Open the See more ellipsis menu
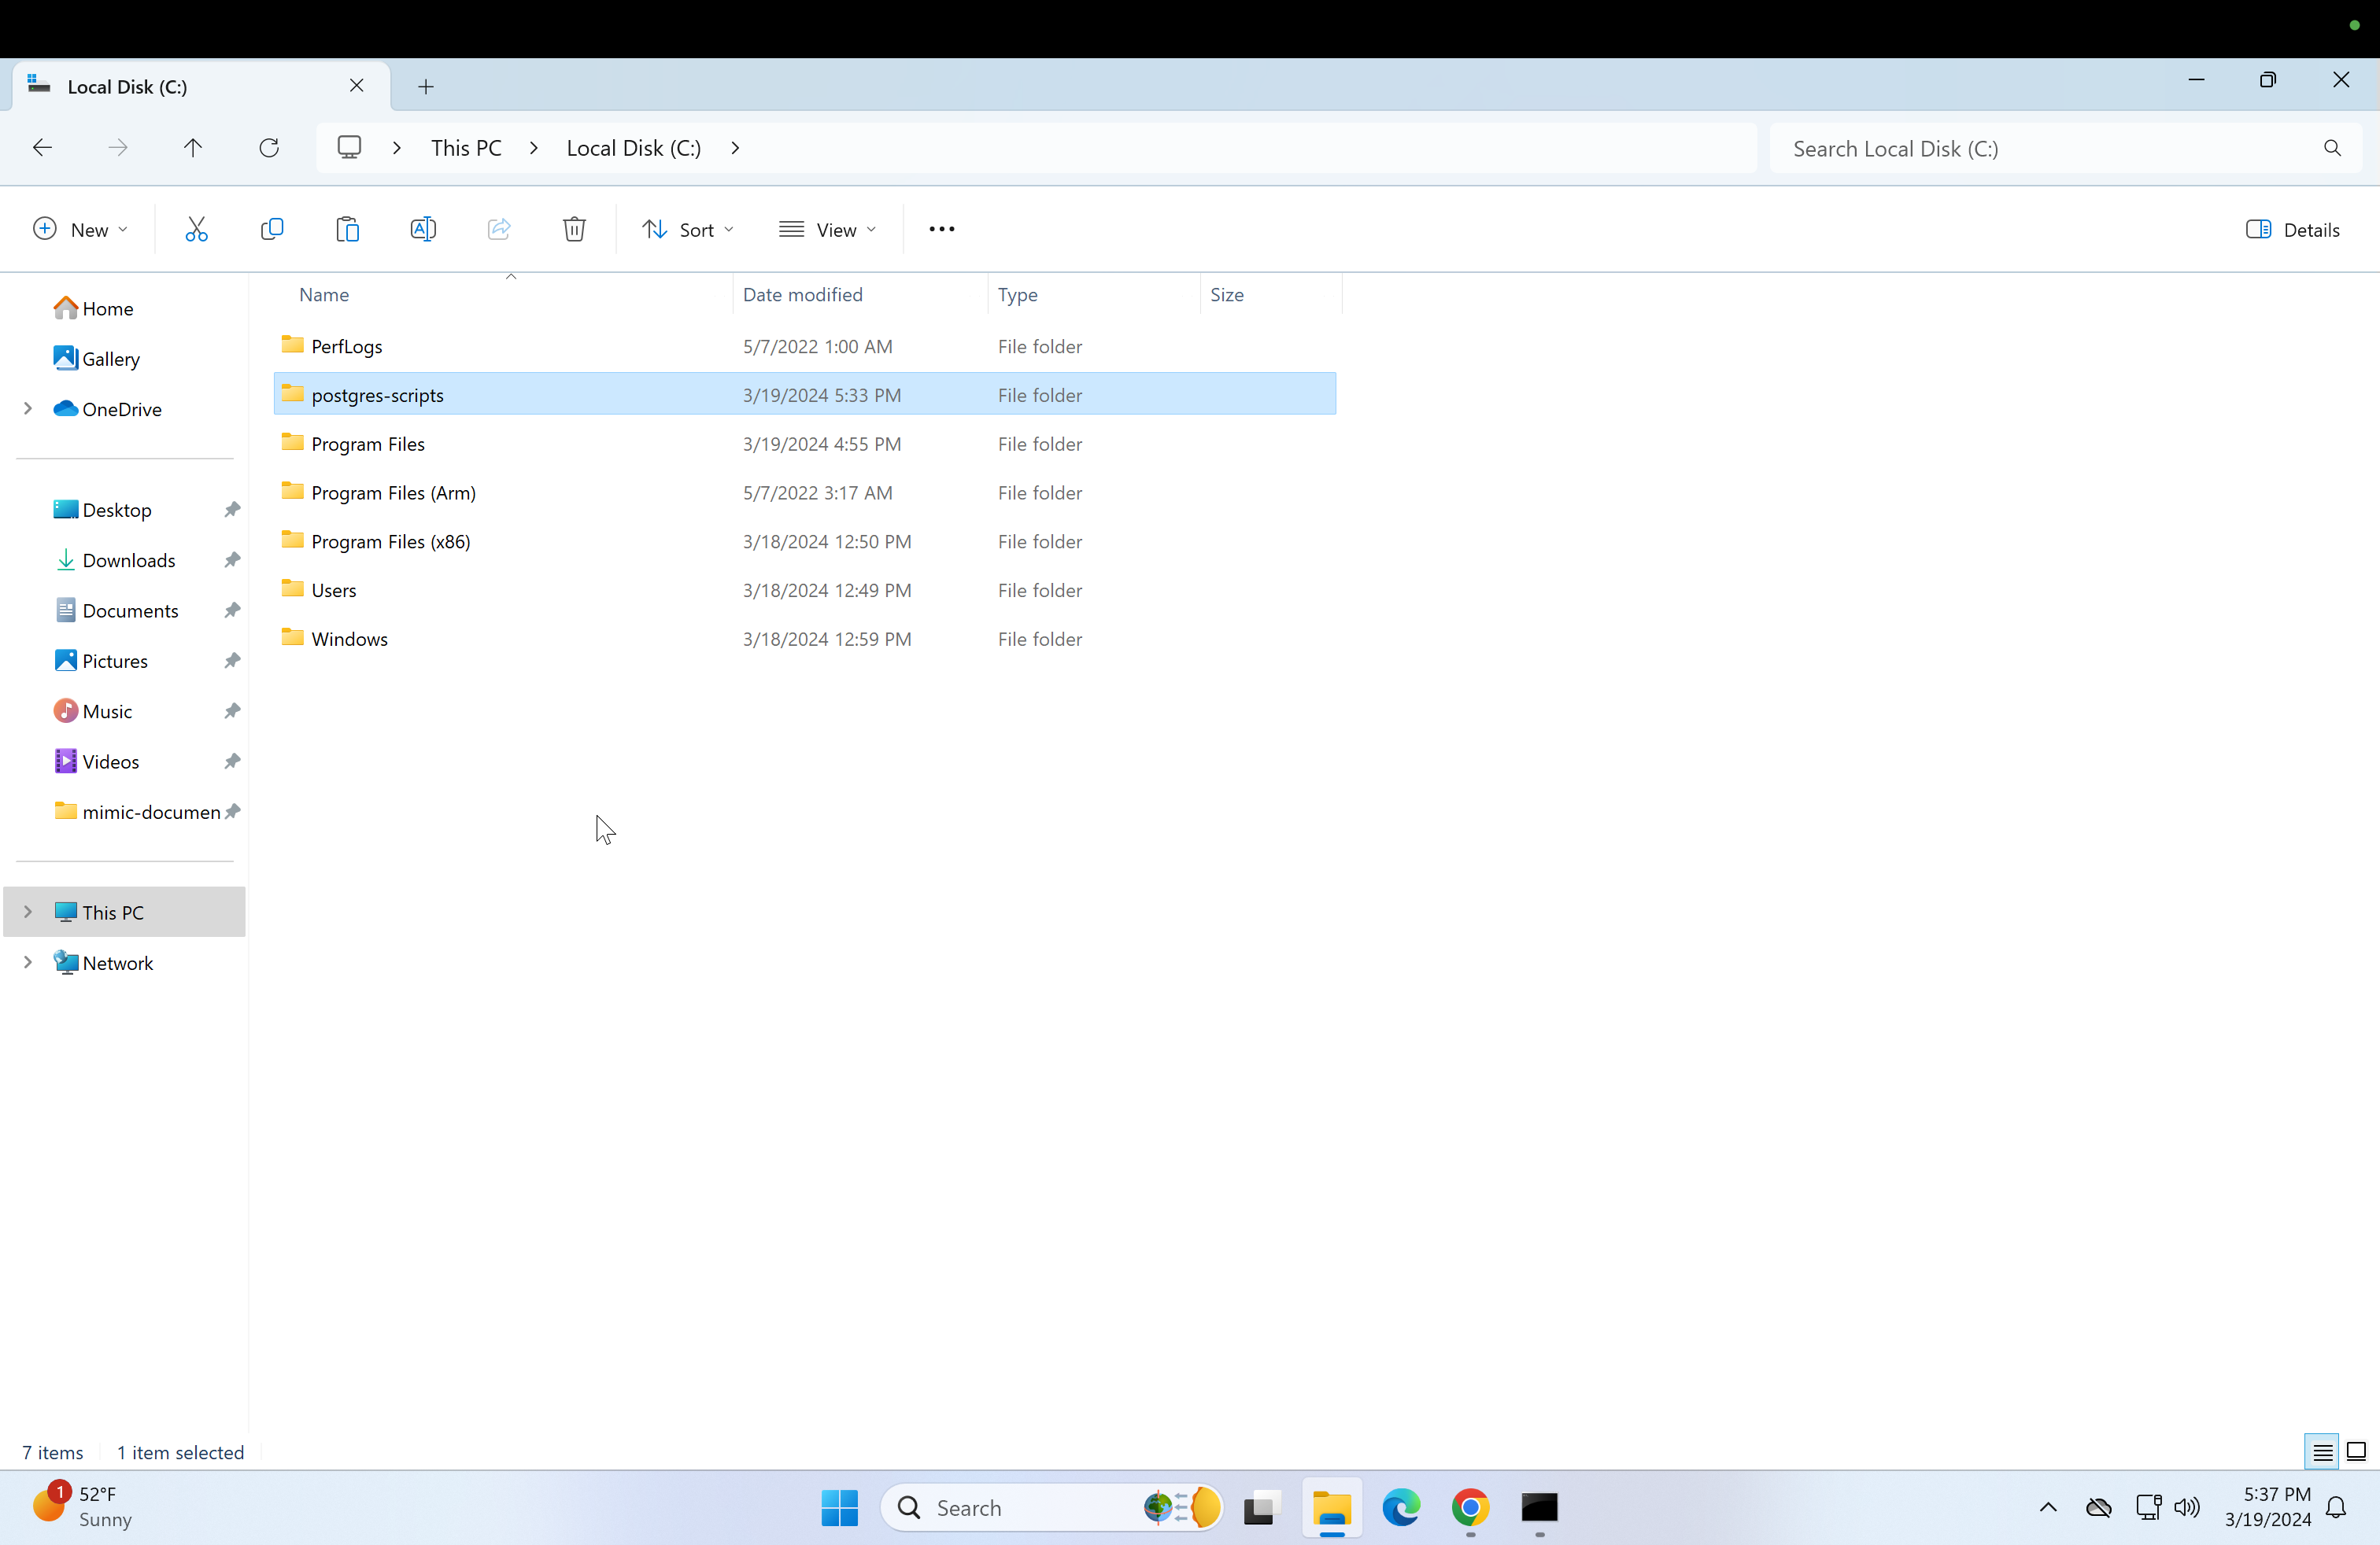The image size is (2380, 1545). (941, 230)
